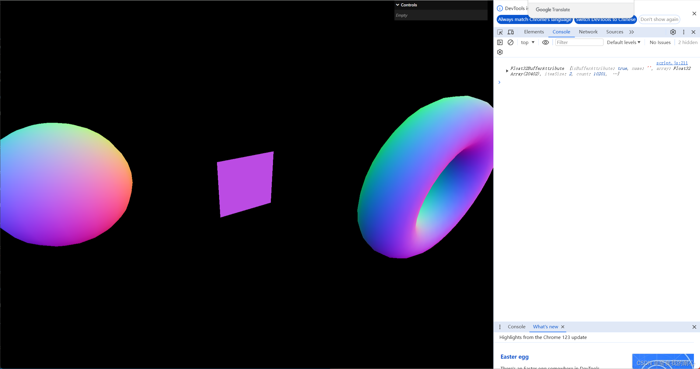Viewport: 700px width, 369px height.
Task: Open the Default levels dropdown
Action: 623,43
